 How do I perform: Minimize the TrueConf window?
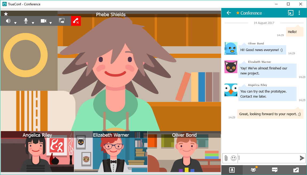click(x=276, y=4)
